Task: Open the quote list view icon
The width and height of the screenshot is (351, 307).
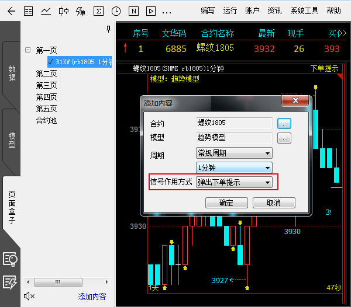Action: point(28,11)
